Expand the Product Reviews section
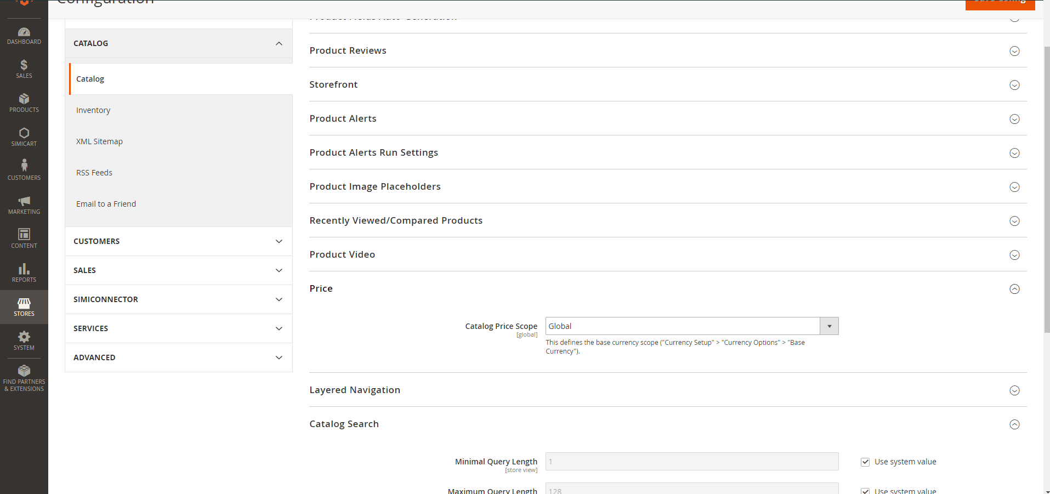Image resolution: width=1050 pixels, height=494 pixels. pyautogui.click(x=668, y=50)
